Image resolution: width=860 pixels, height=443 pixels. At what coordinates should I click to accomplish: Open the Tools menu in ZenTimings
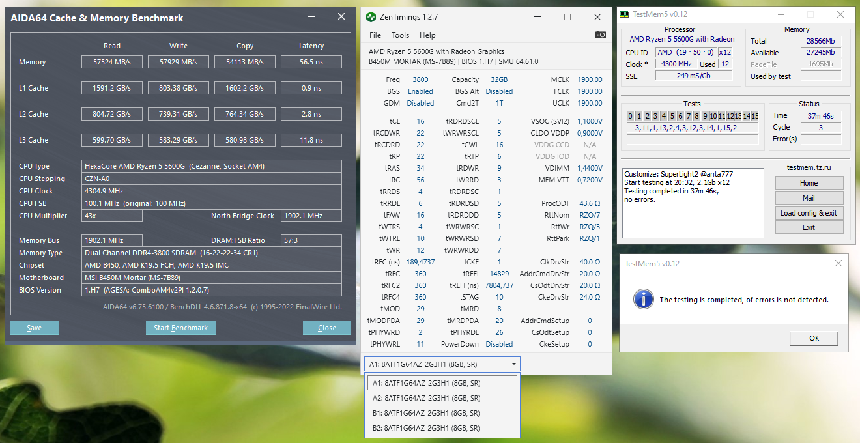pyautogui.click(x=400, y=35)
